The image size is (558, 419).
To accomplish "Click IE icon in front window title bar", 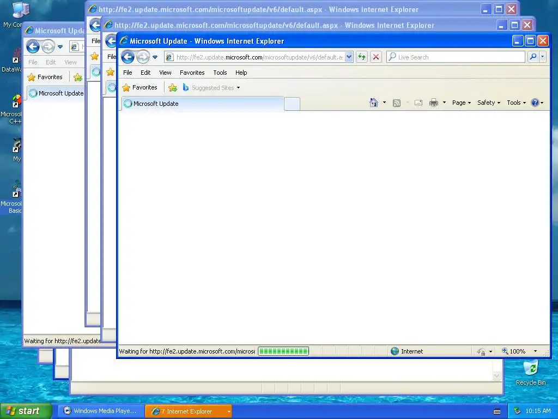I will pyautogui.click(x=124, y=41).
